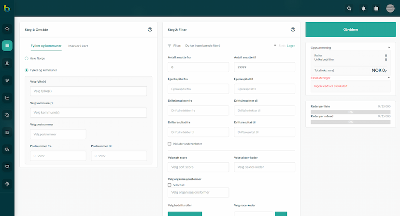
Task: Click 'Ingen leads er ekskludert' text
Action: click(x=330, y=86)
